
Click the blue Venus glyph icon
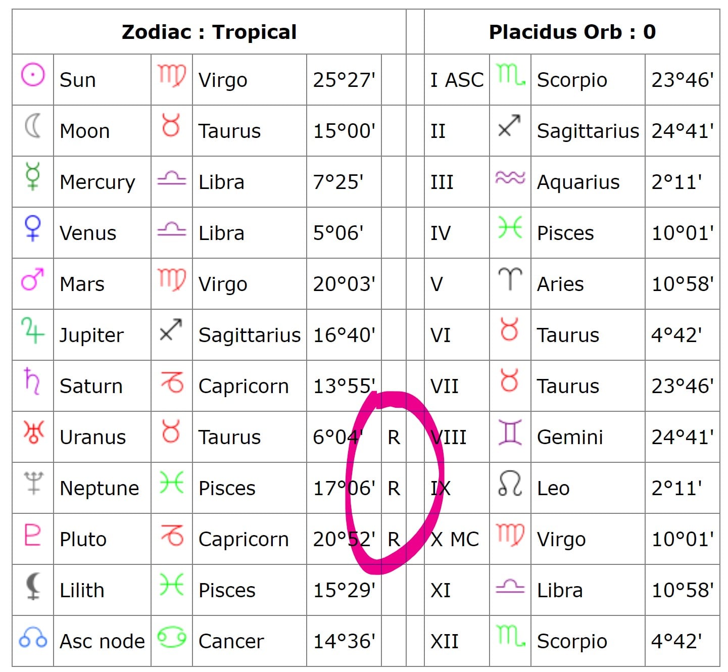[33, 228]
